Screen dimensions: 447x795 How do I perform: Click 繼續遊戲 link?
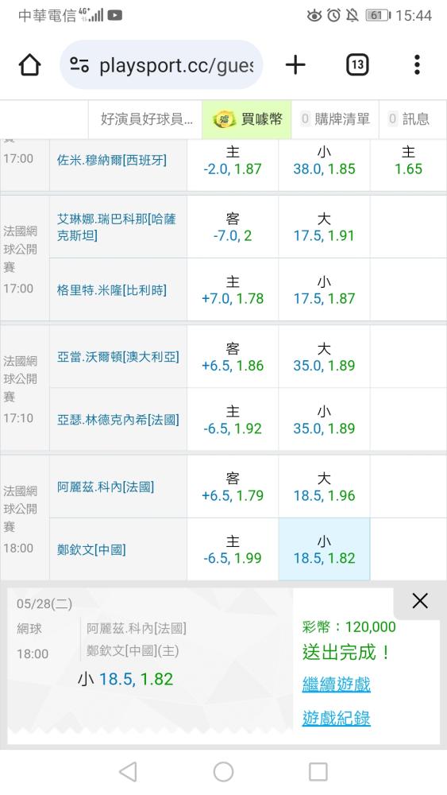[x=336, y=684]
